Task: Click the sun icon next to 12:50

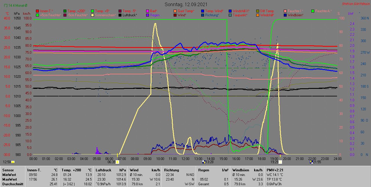Action: pos(13,162)
